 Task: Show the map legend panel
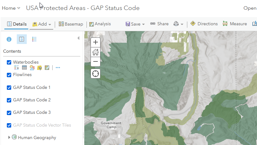point(34,39)
